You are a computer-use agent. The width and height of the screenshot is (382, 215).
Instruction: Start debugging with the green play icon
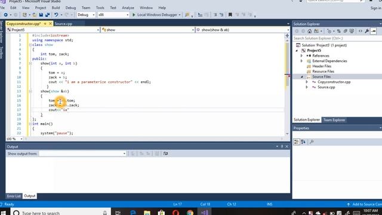coord(134,15)
